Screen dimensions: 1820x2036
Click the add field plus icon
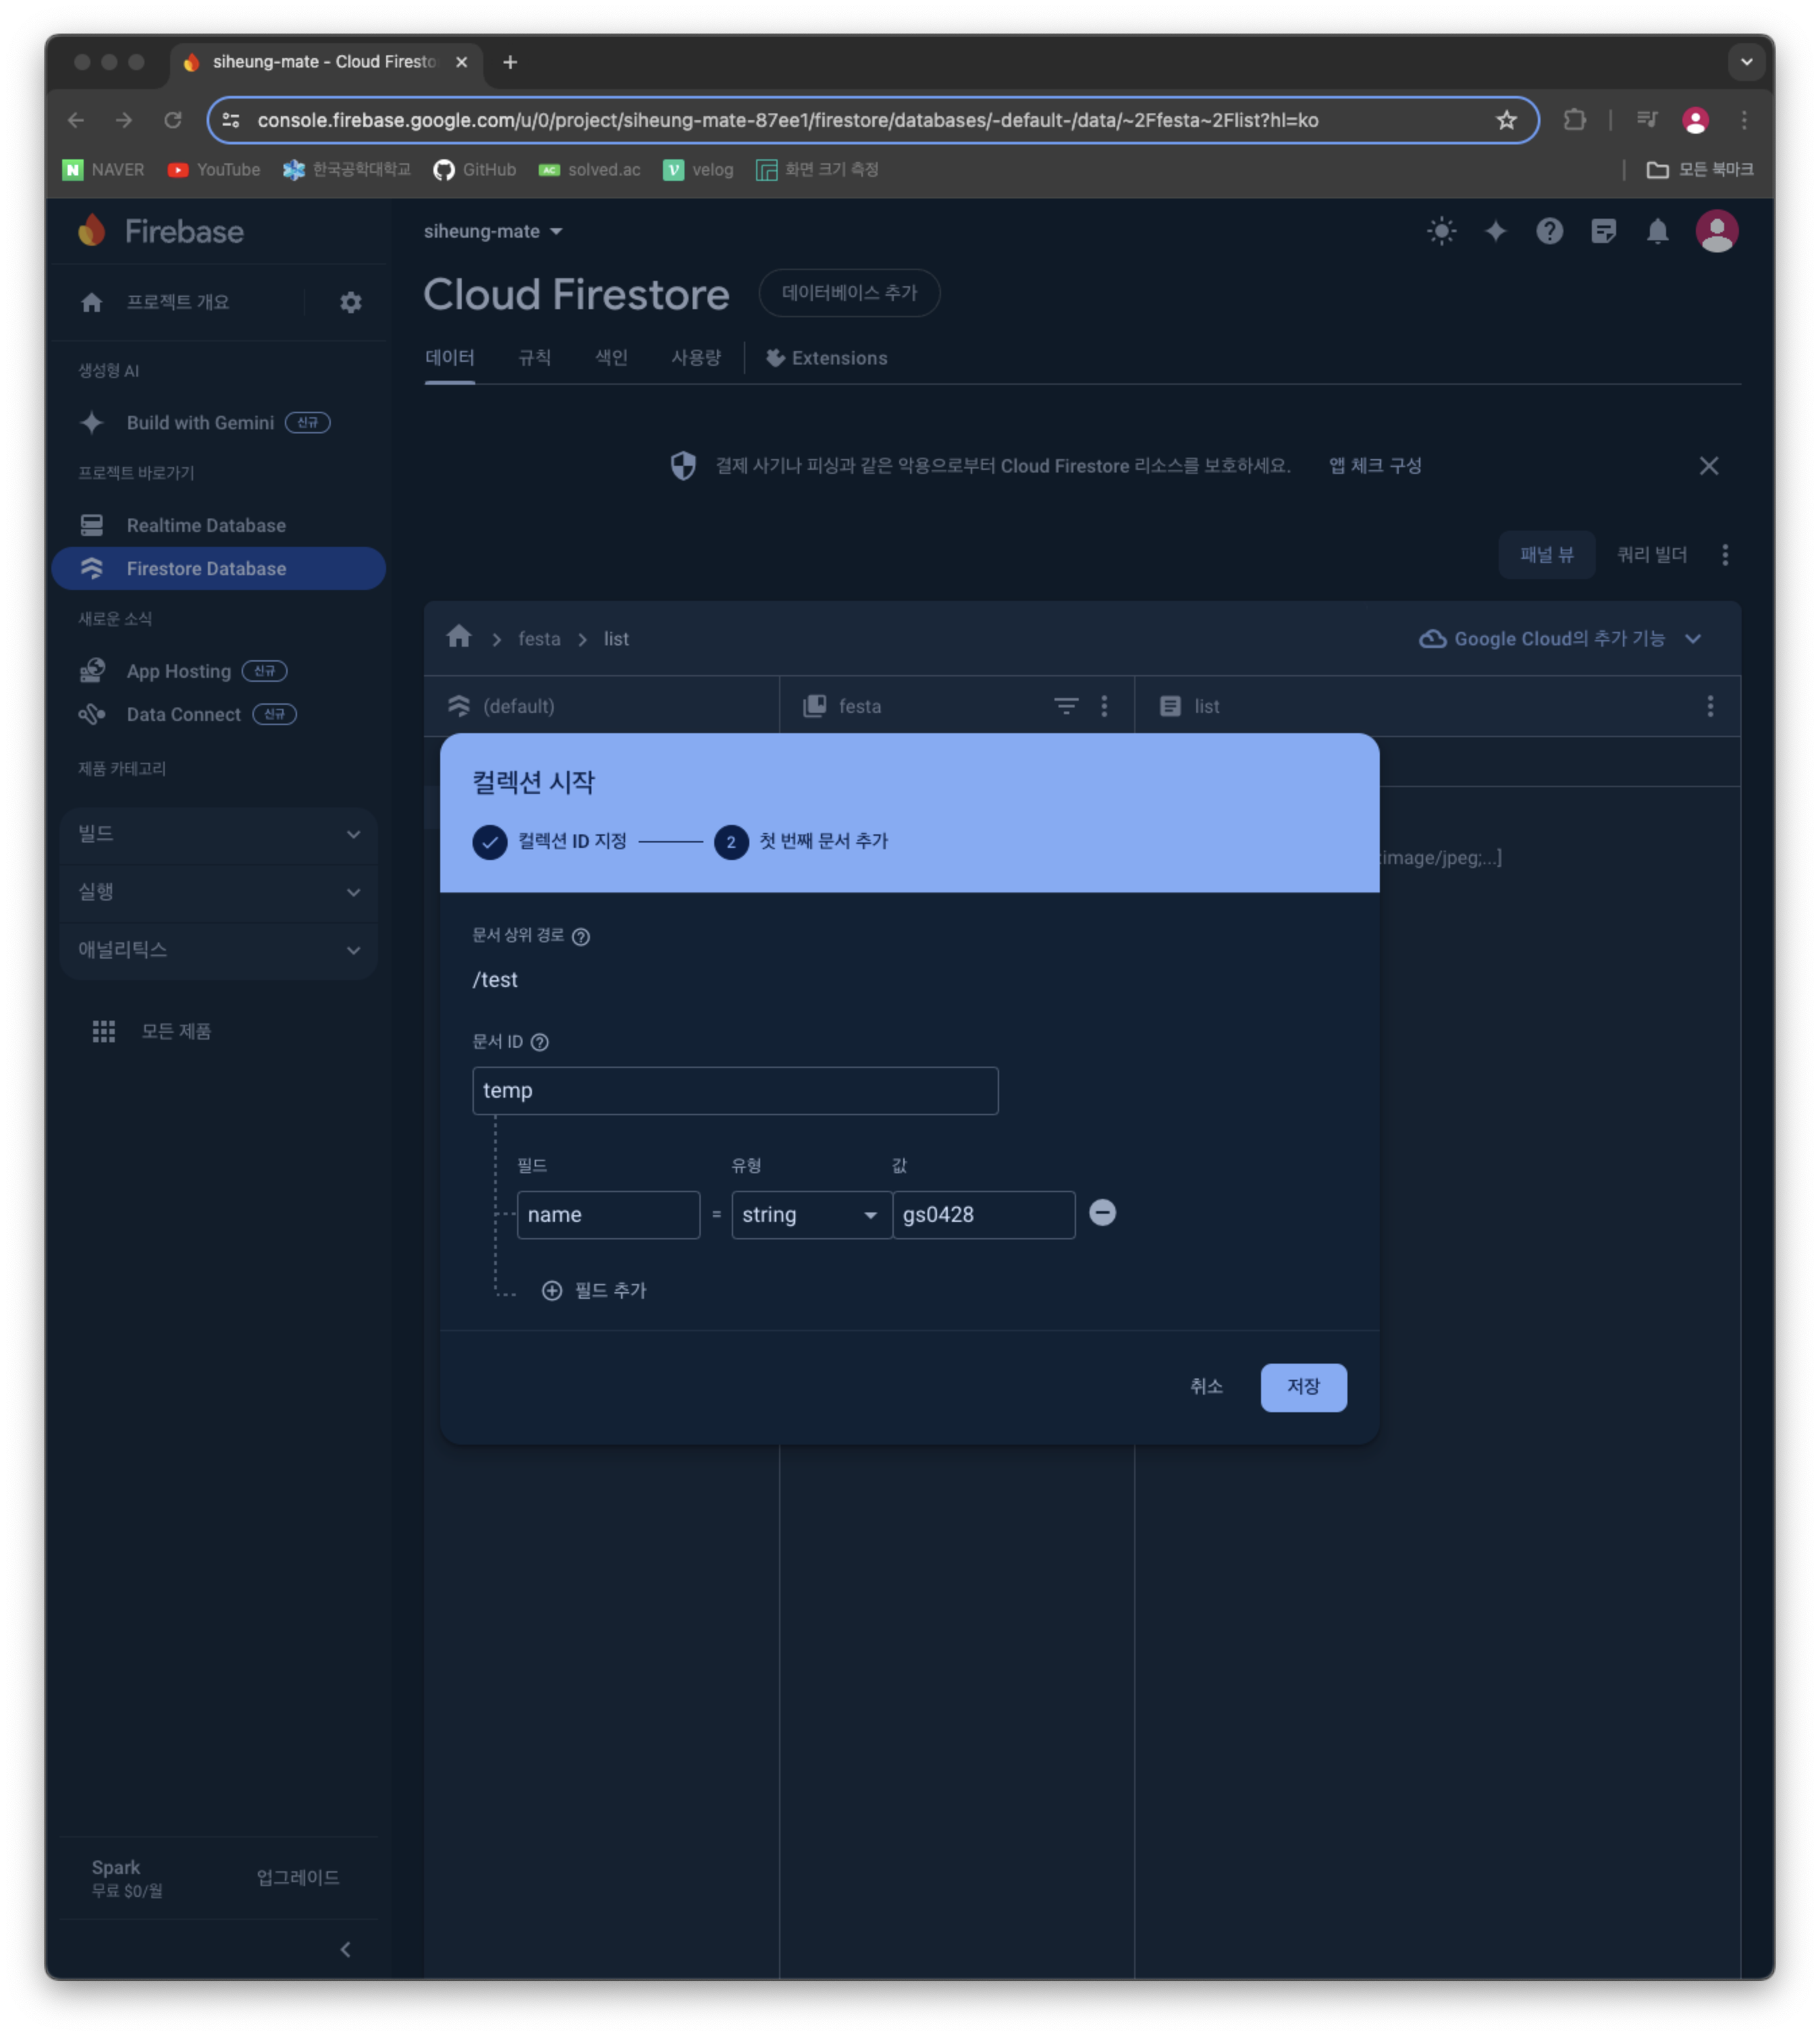551,1290
